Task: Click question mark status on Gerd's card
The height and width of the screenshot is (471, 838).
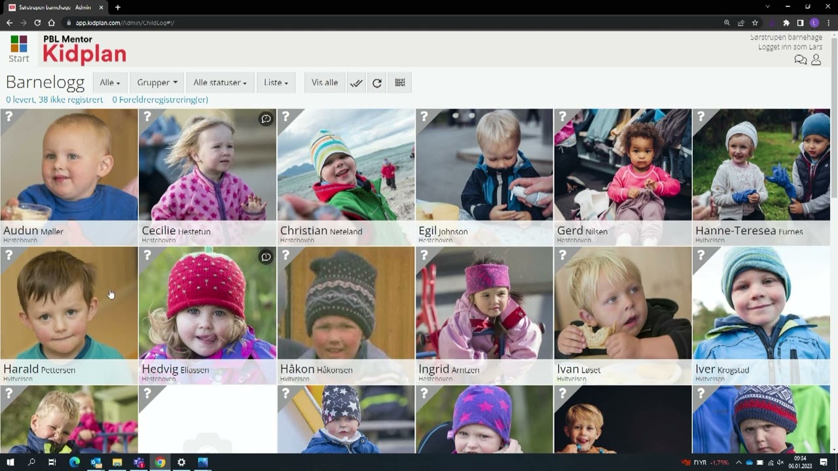Action: 562,116
